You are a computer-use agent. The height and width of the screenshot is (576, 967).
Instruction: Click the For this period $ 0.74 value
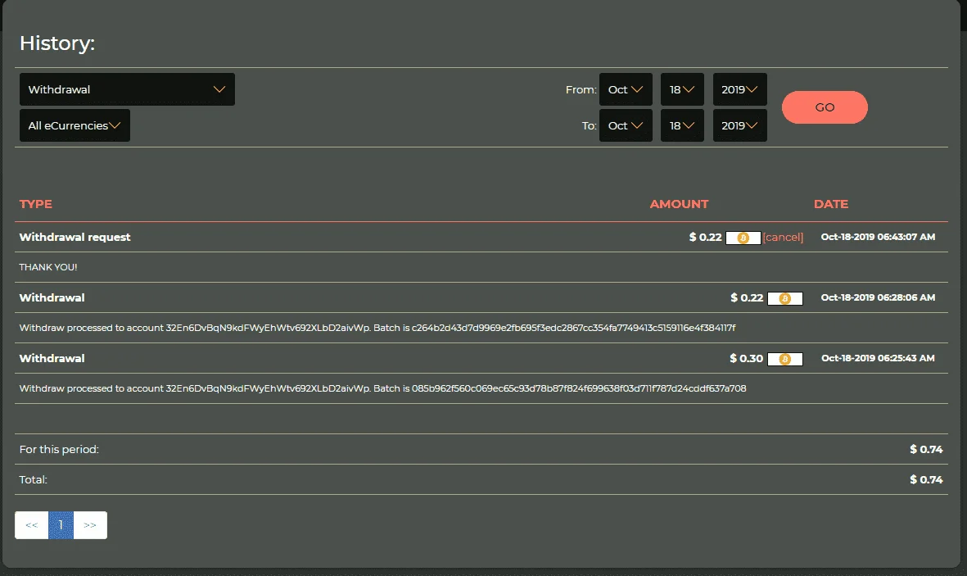click(x=926, y=450)
